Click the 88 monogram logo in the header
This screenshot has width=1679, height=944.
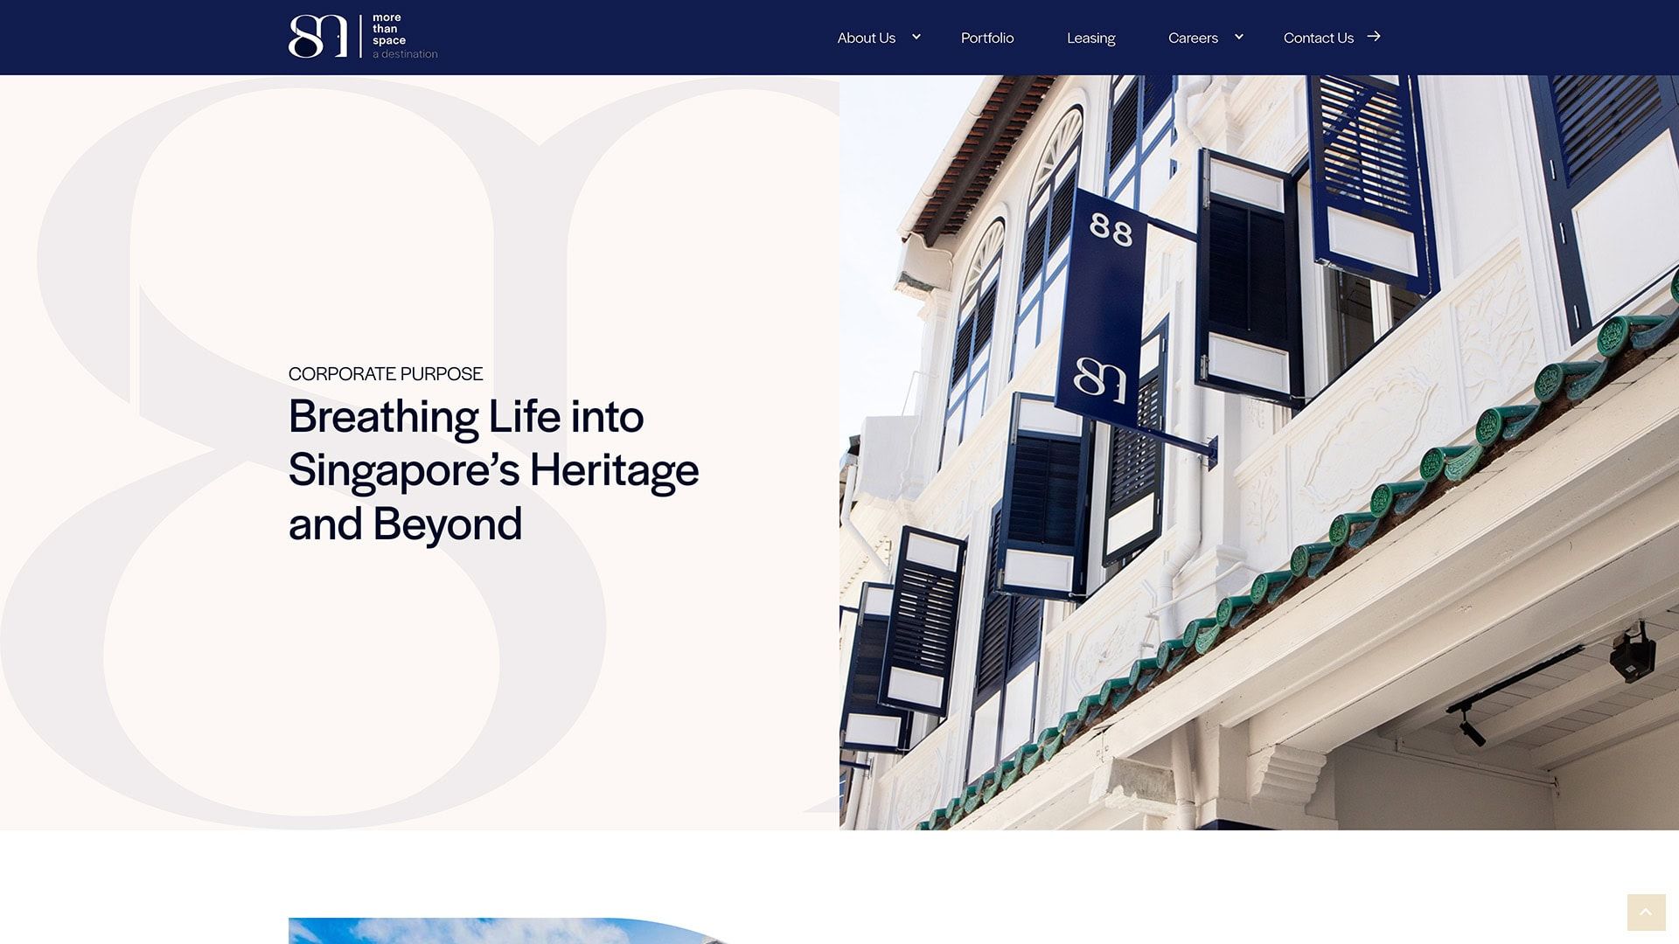point(319,37)
